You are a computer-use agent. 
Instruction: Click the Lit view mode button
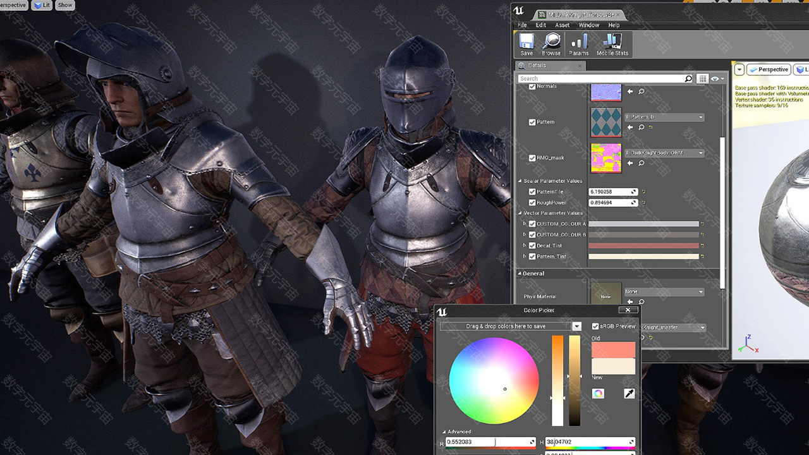[42, 5]
